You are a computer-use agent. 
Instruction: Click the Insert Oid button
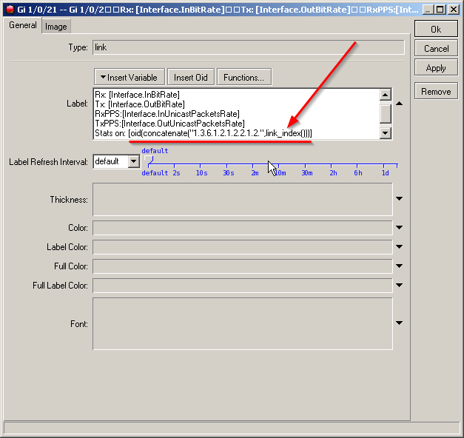pyautogui.click(x=191, y=77)
